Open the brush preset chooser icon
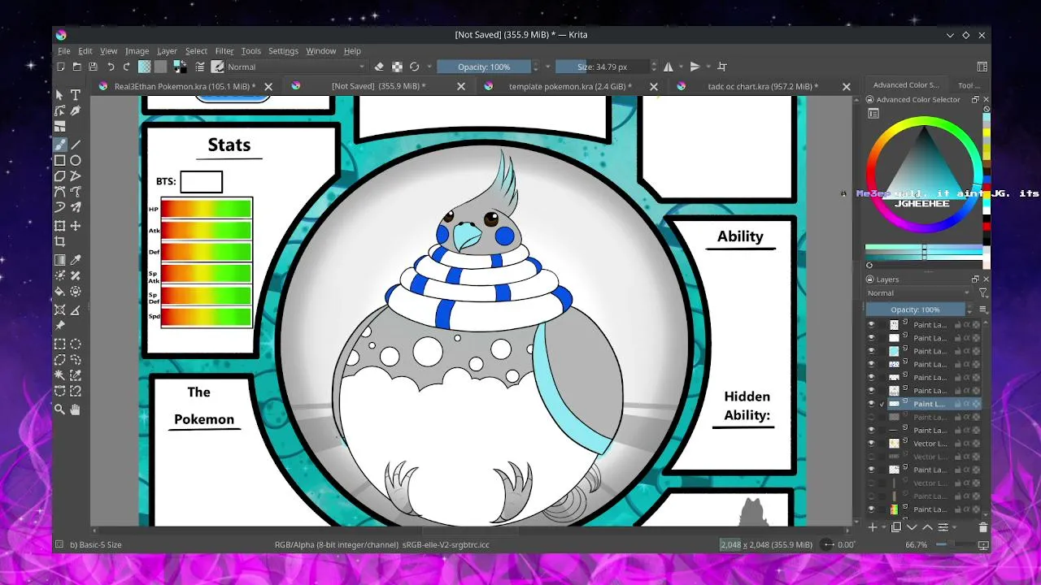The height and width of the screenshot is (585, 1041). coord(218,67)
